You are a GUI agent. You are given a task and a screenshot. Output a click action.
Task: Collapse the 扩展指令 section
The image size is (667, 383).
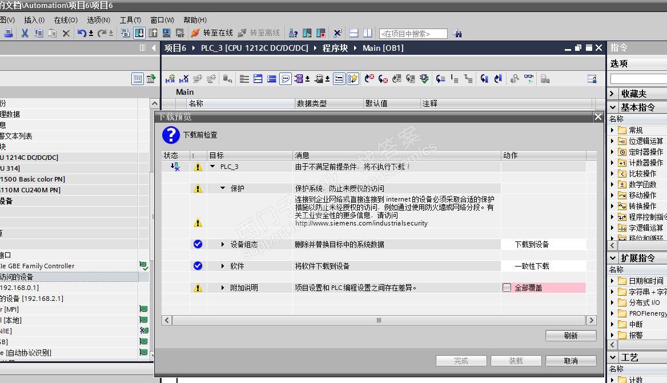point(613,257)
